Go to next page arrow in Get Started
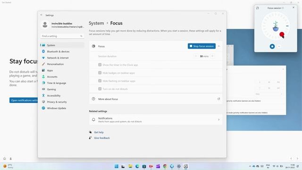The width and height of the screenshot is (302, 170). (297, 159)
